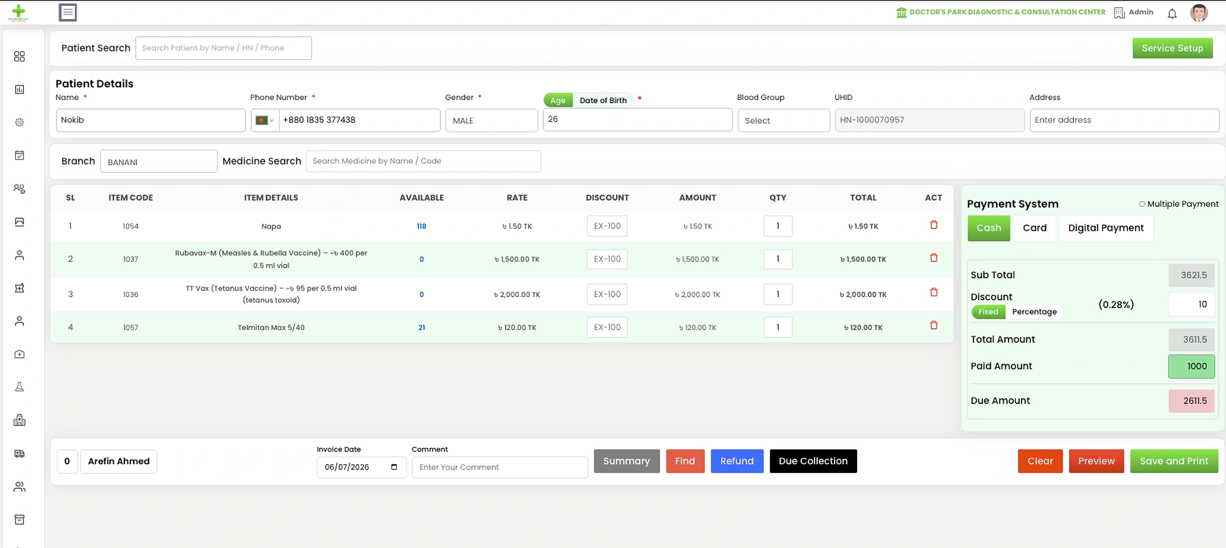Click the Age field showing 26
Image resolution: width=1226 pixels, height=548 pixels.
pyautogui.click(x=638, y=120)
